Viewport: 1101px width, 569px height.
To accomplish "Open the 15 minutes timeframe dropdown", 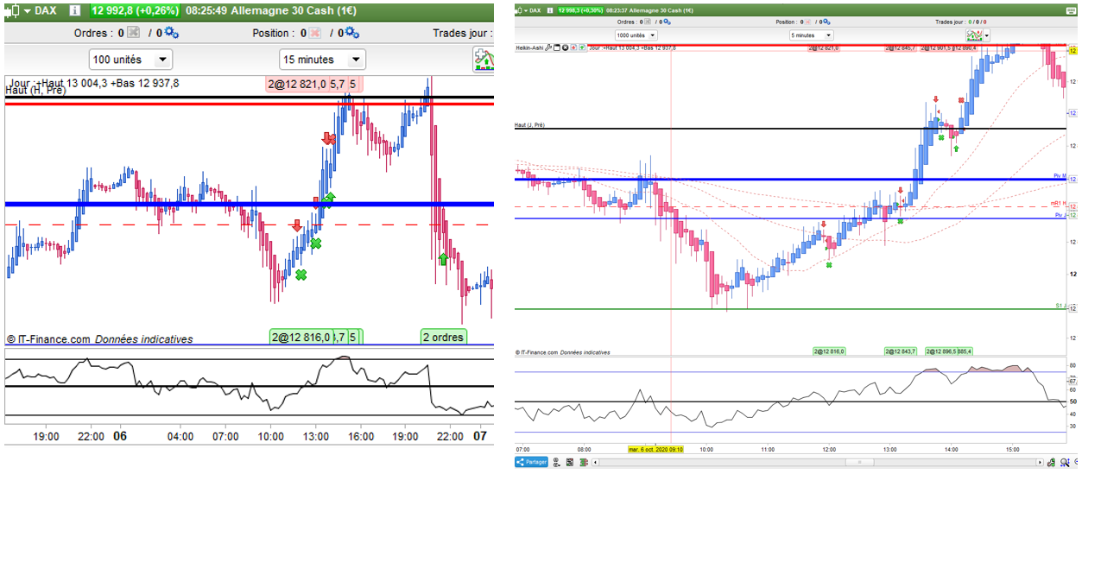I will [x=322, y=60].
